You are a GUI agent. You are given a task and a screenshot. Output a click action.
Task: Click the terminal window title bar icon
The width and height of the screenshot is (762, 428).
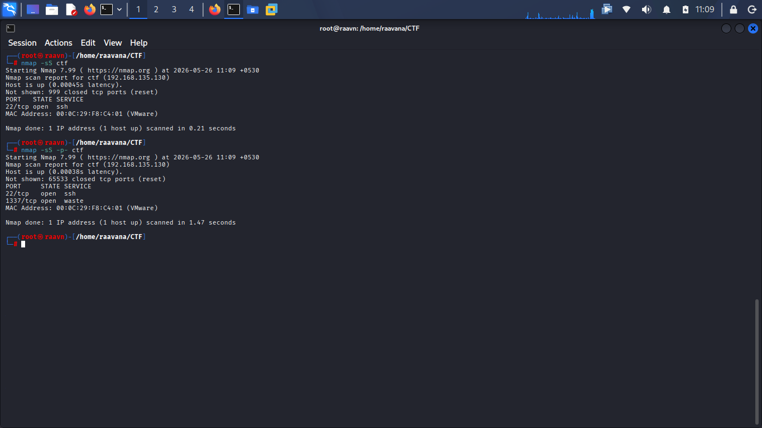pos(11,28)
